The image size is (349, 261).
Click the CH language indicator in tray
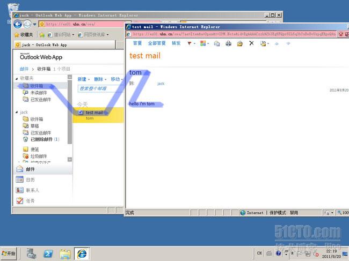pyautogui.click(x=259, y=253)
